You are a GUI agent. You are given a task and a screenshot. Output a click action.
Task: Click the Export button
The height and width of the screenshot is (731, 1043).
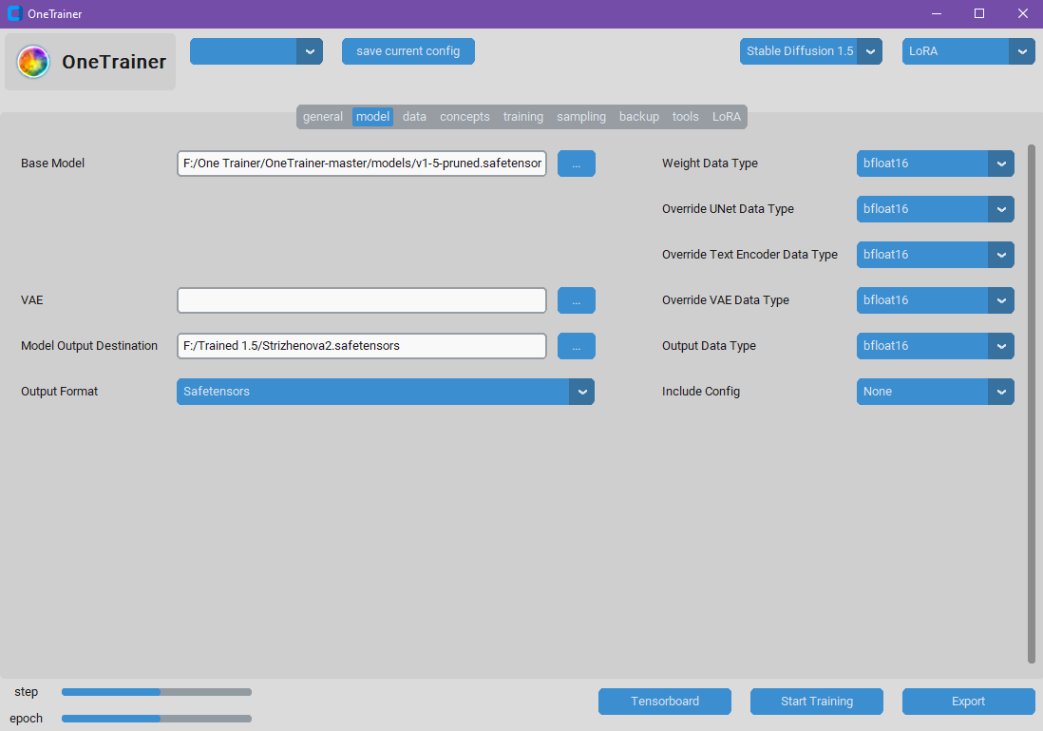click(x=968, y=701)
